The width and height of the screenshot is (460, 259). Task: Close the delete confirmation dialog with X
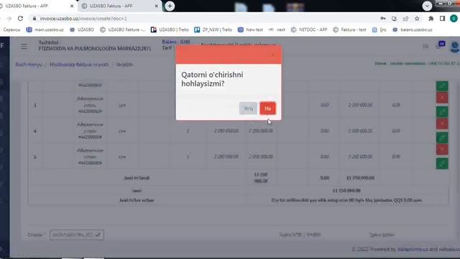(x=273, y=55)
